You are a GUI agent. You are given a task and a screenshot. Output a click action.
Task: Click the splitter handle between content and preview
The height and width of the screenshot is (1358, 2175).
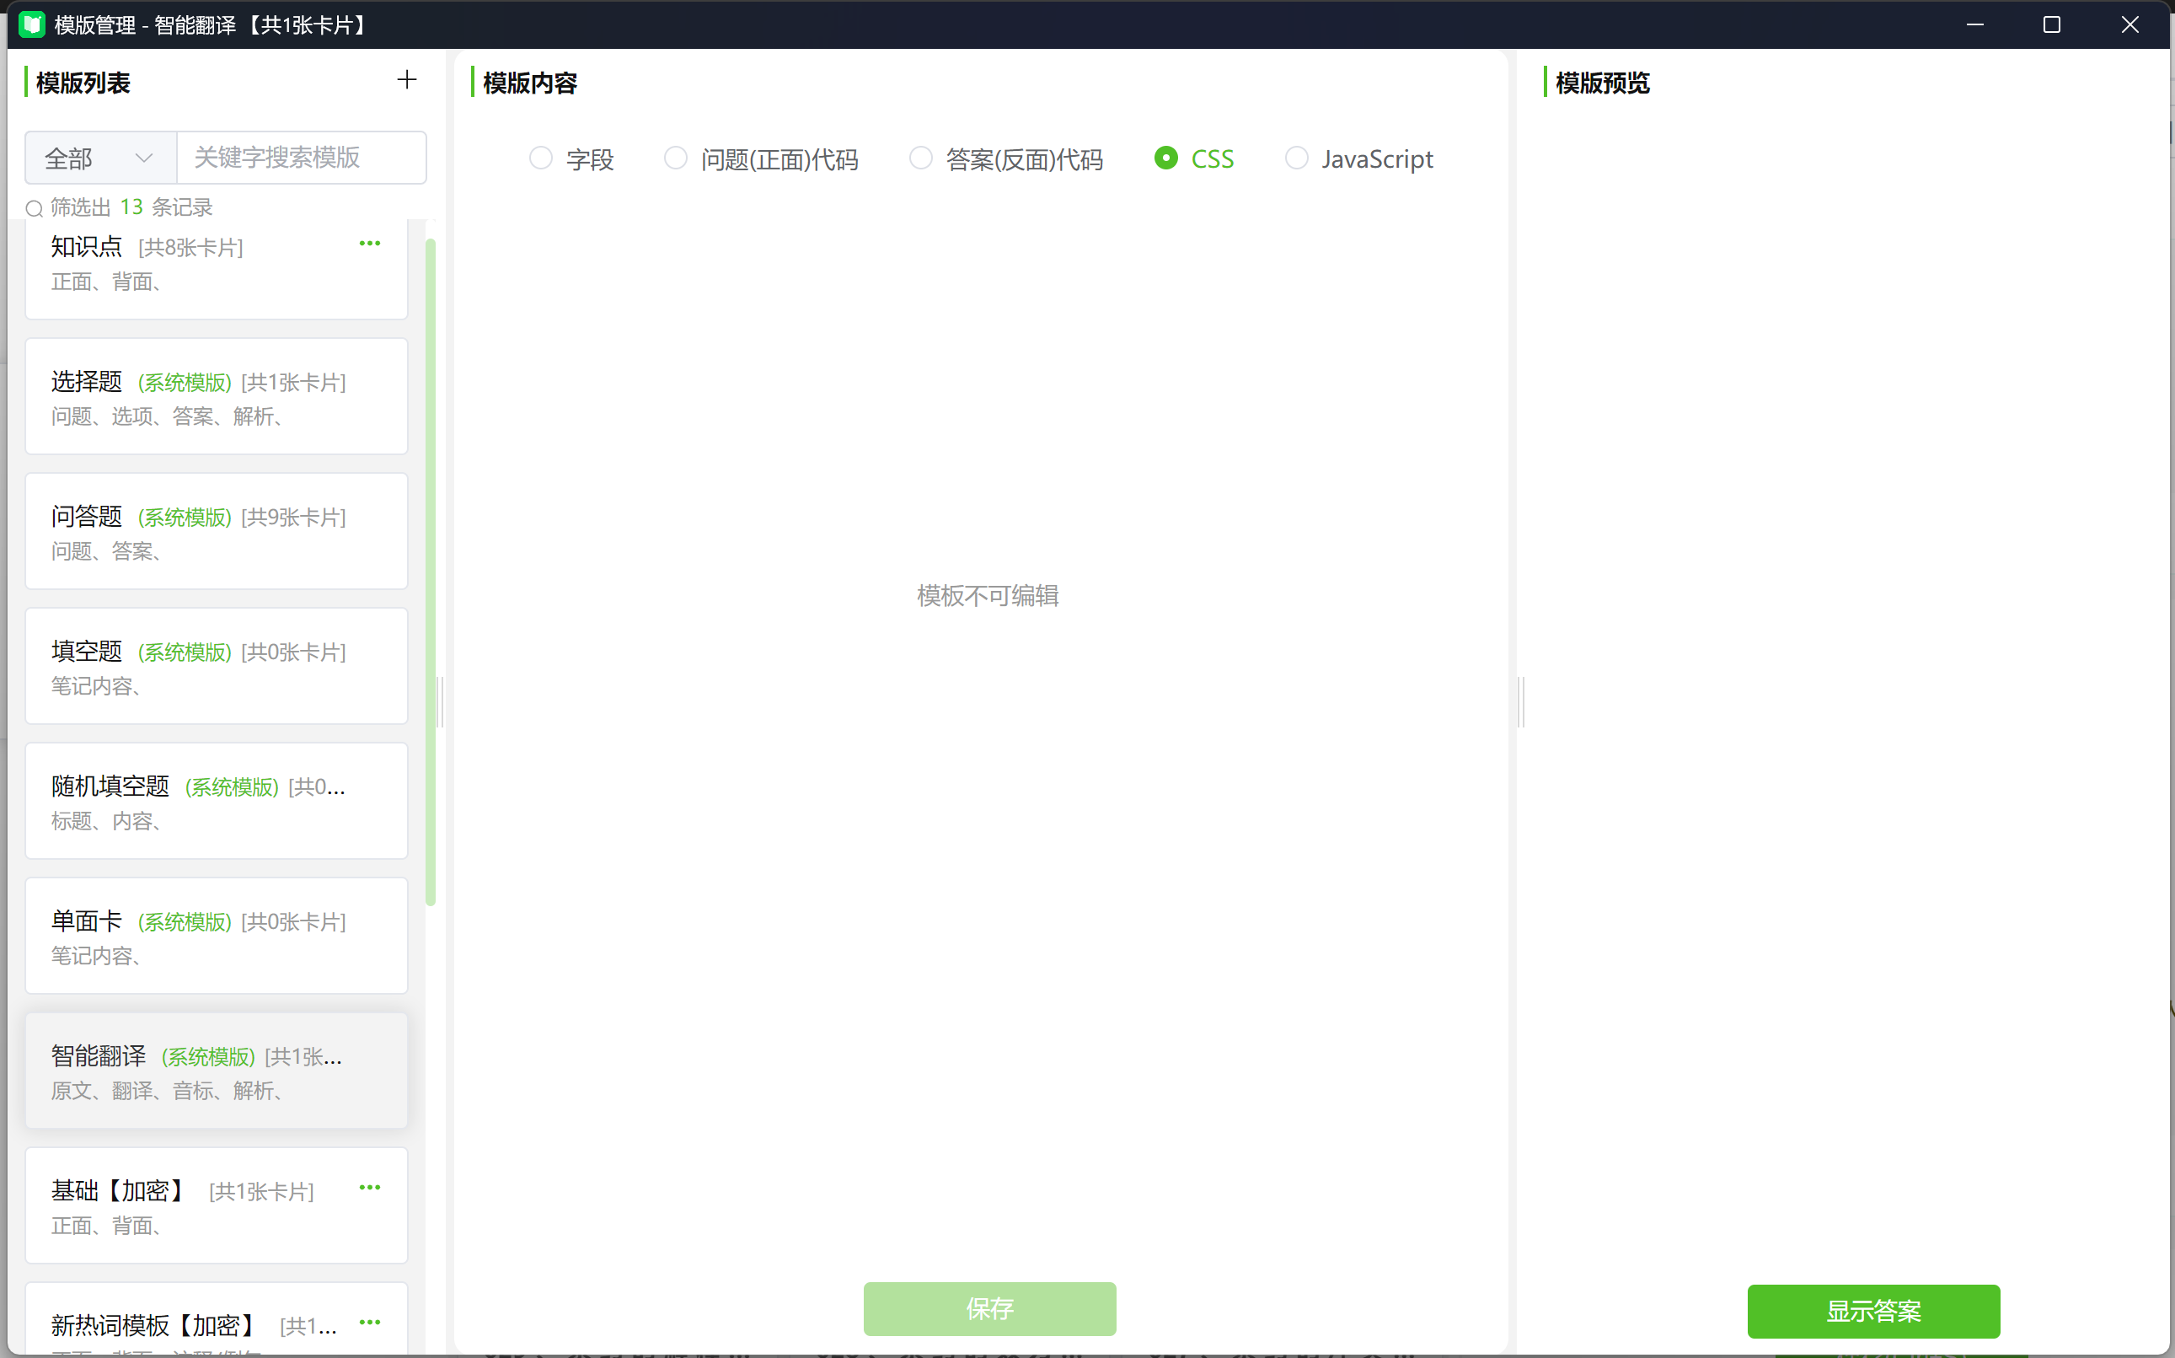(x=1520, y=701)
